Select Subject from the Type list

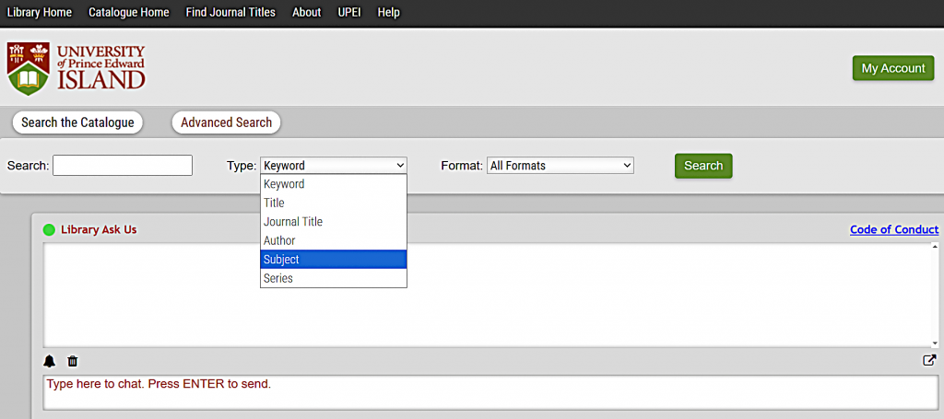[333, 260]
